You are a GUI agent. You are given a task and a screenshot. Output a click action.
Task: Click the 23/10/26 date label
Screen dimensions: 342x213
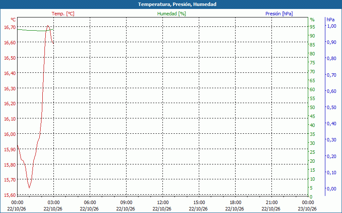pos(307,209)
